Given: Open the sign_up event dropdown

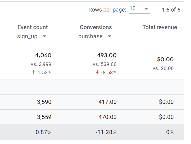Looking at the screenshot, I should 32,36.
